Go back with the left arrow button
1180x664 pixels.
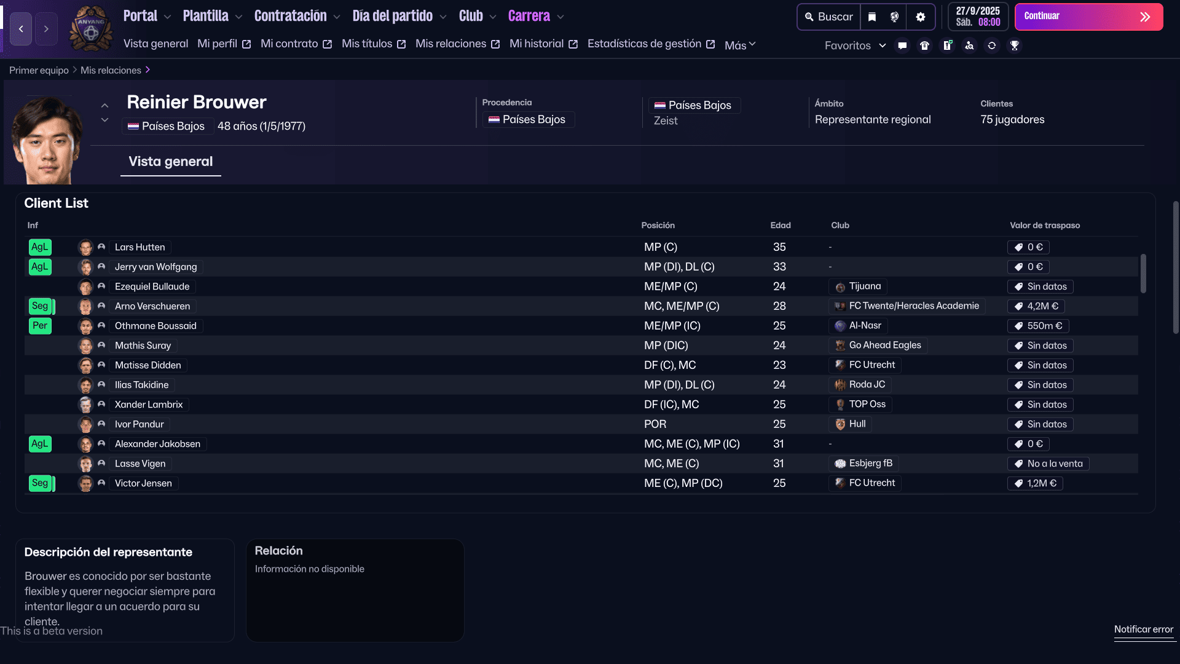[x=21, y=29]
